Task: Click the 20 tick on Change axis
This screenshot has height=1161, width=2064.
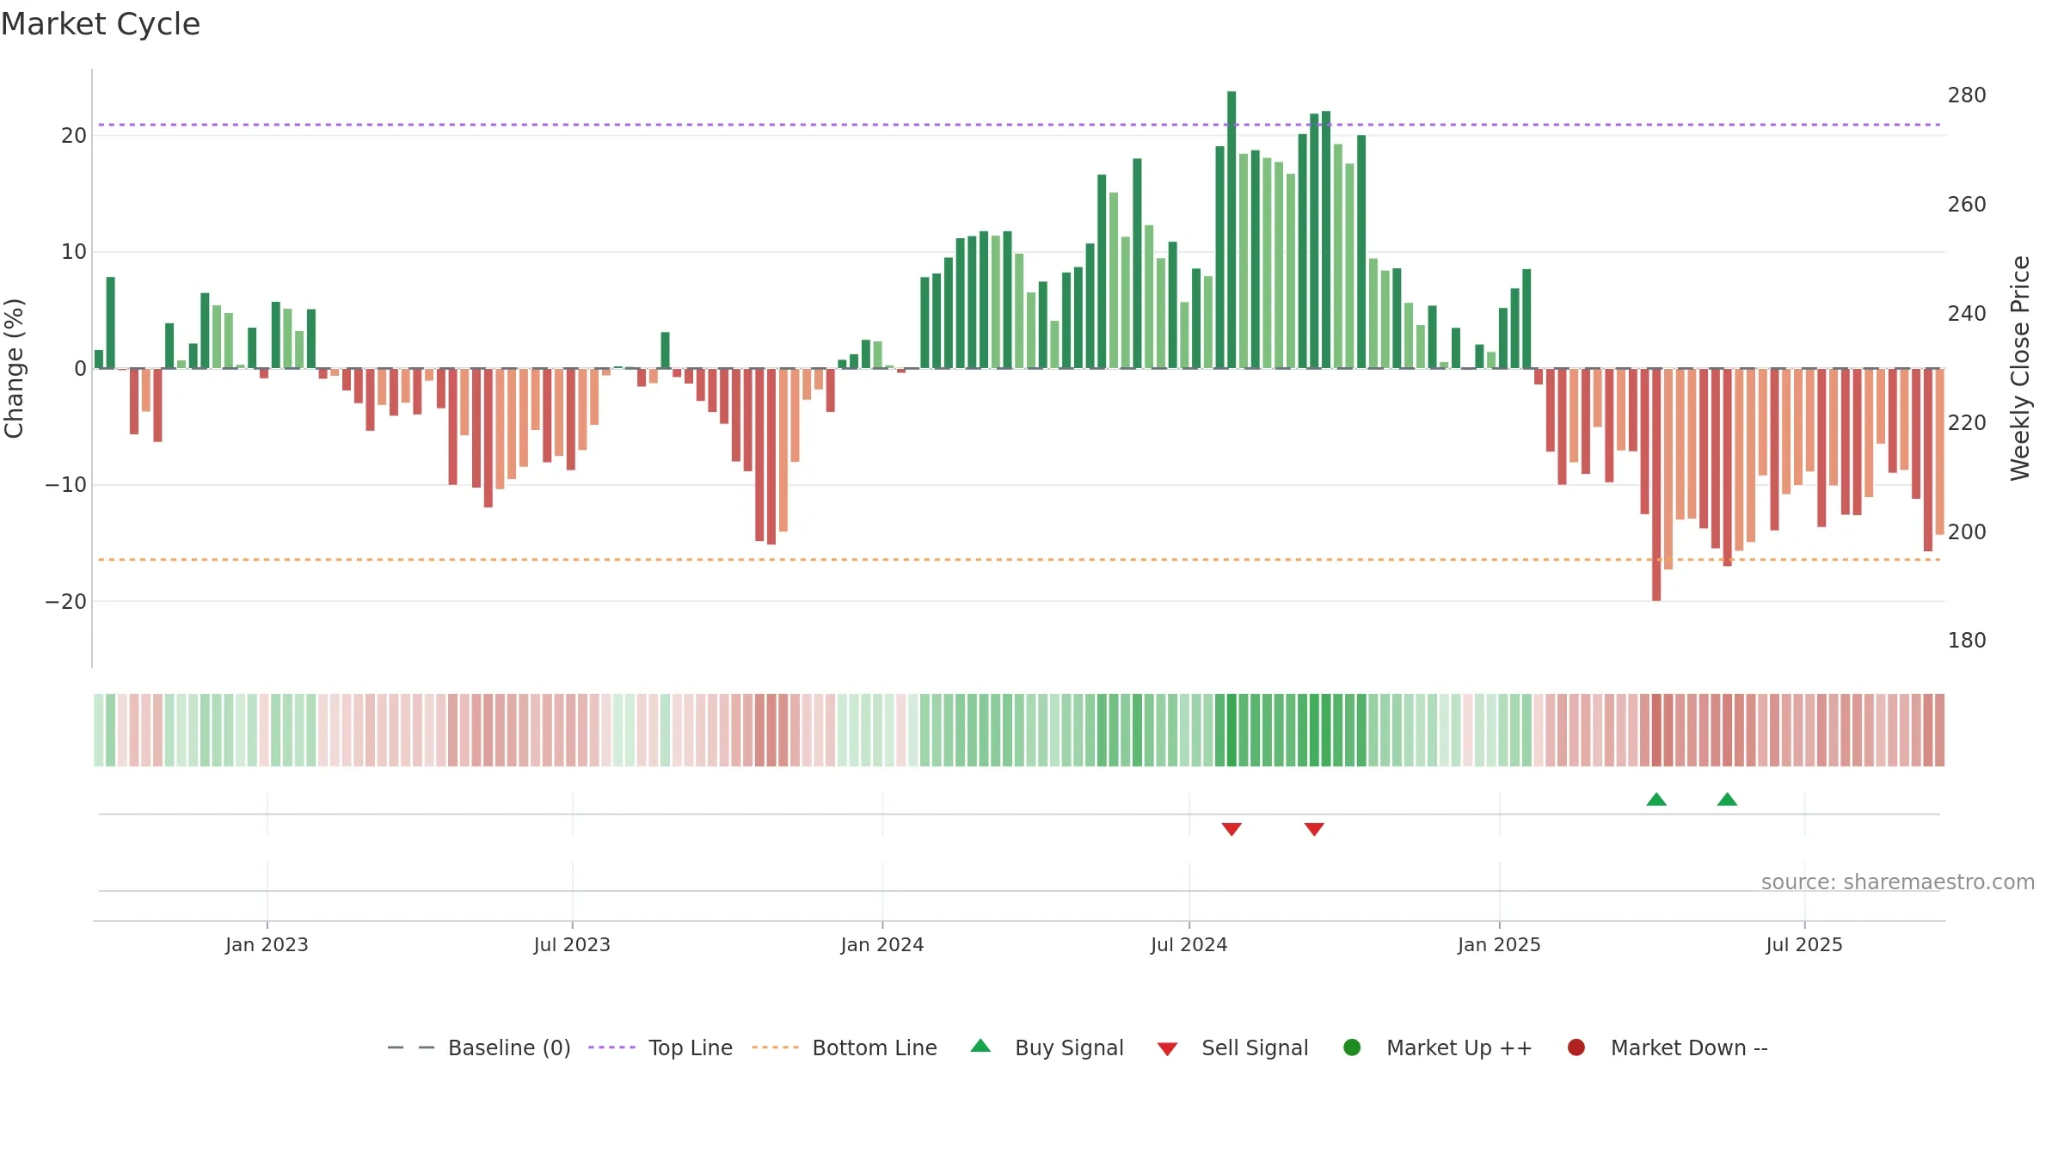Action: click(x=74, y=136)
